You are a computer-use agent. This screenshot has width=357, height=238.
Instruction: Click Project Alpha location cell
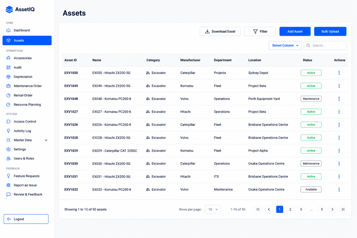coord(258,151)
